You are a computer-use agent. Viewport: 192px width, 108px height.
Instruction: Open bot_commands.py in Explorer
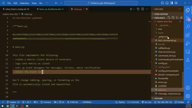pos(167,40)
